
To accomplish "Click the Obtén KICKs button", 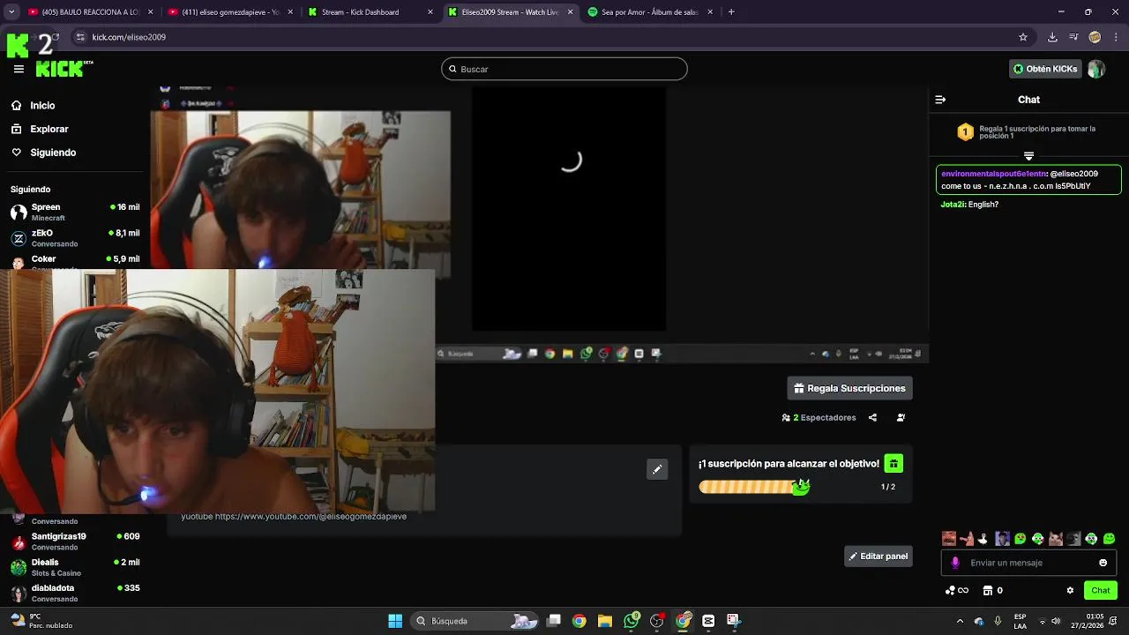I will [1045, 69].
